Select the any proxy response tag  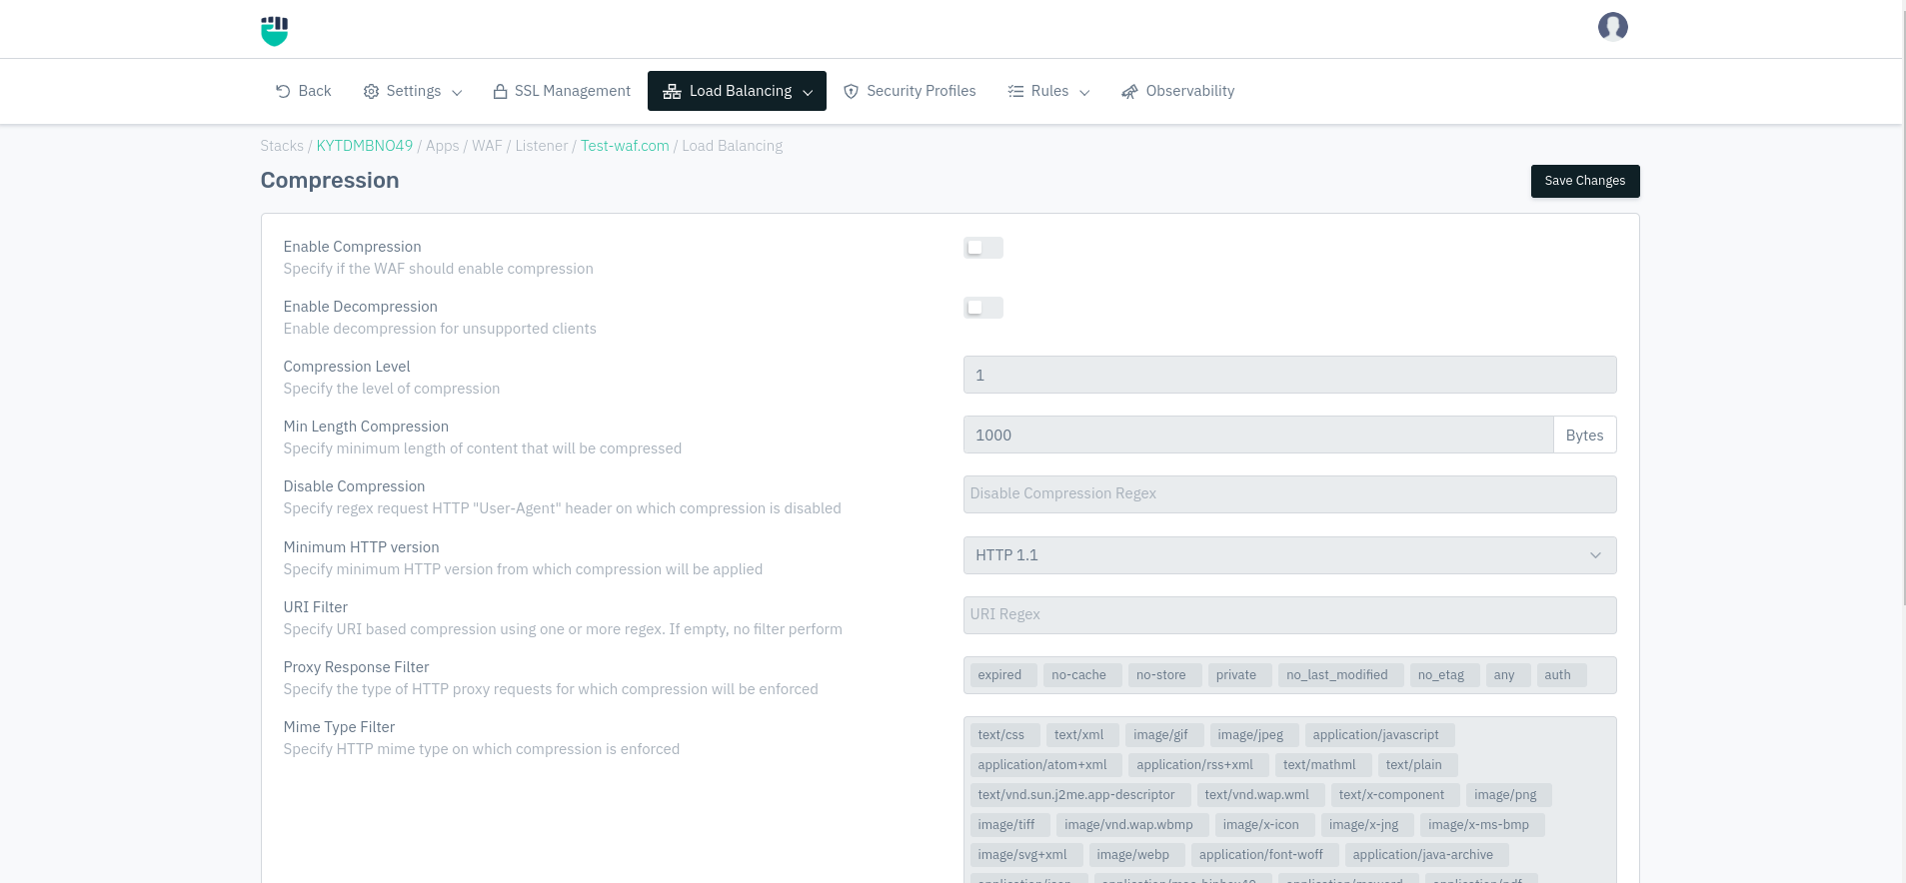click(1508, 675)
